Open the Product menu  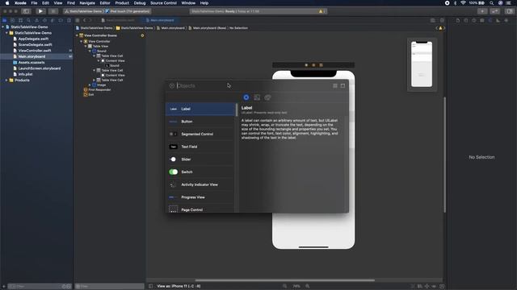[122, 3]
